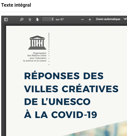Screen dimensions: 127x136
Task: Open the find-in-document search tool
Action: click(x=22, y=19)
